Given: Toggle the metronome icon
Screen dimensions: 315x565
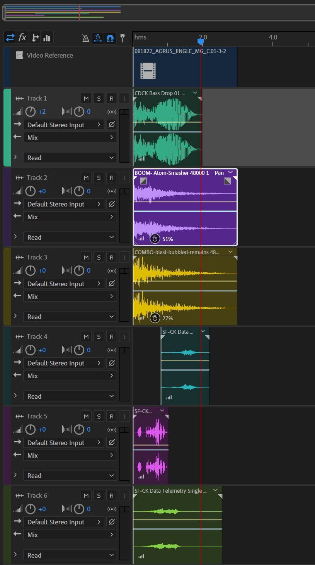Looking at the screenshot, I should click(86, 38).
